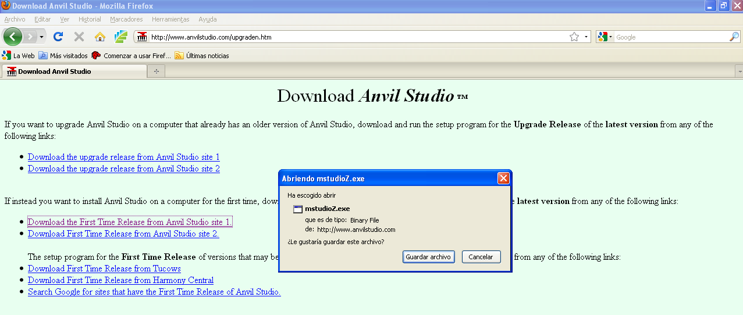The image size is (743, 315).
Task: Open the Google search engine selector
Action: pos(605,37)
